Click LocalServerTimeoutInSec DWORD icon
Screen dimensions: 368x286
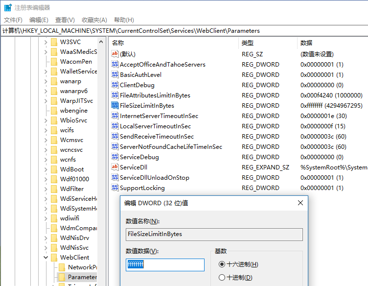tap(115, 126)
